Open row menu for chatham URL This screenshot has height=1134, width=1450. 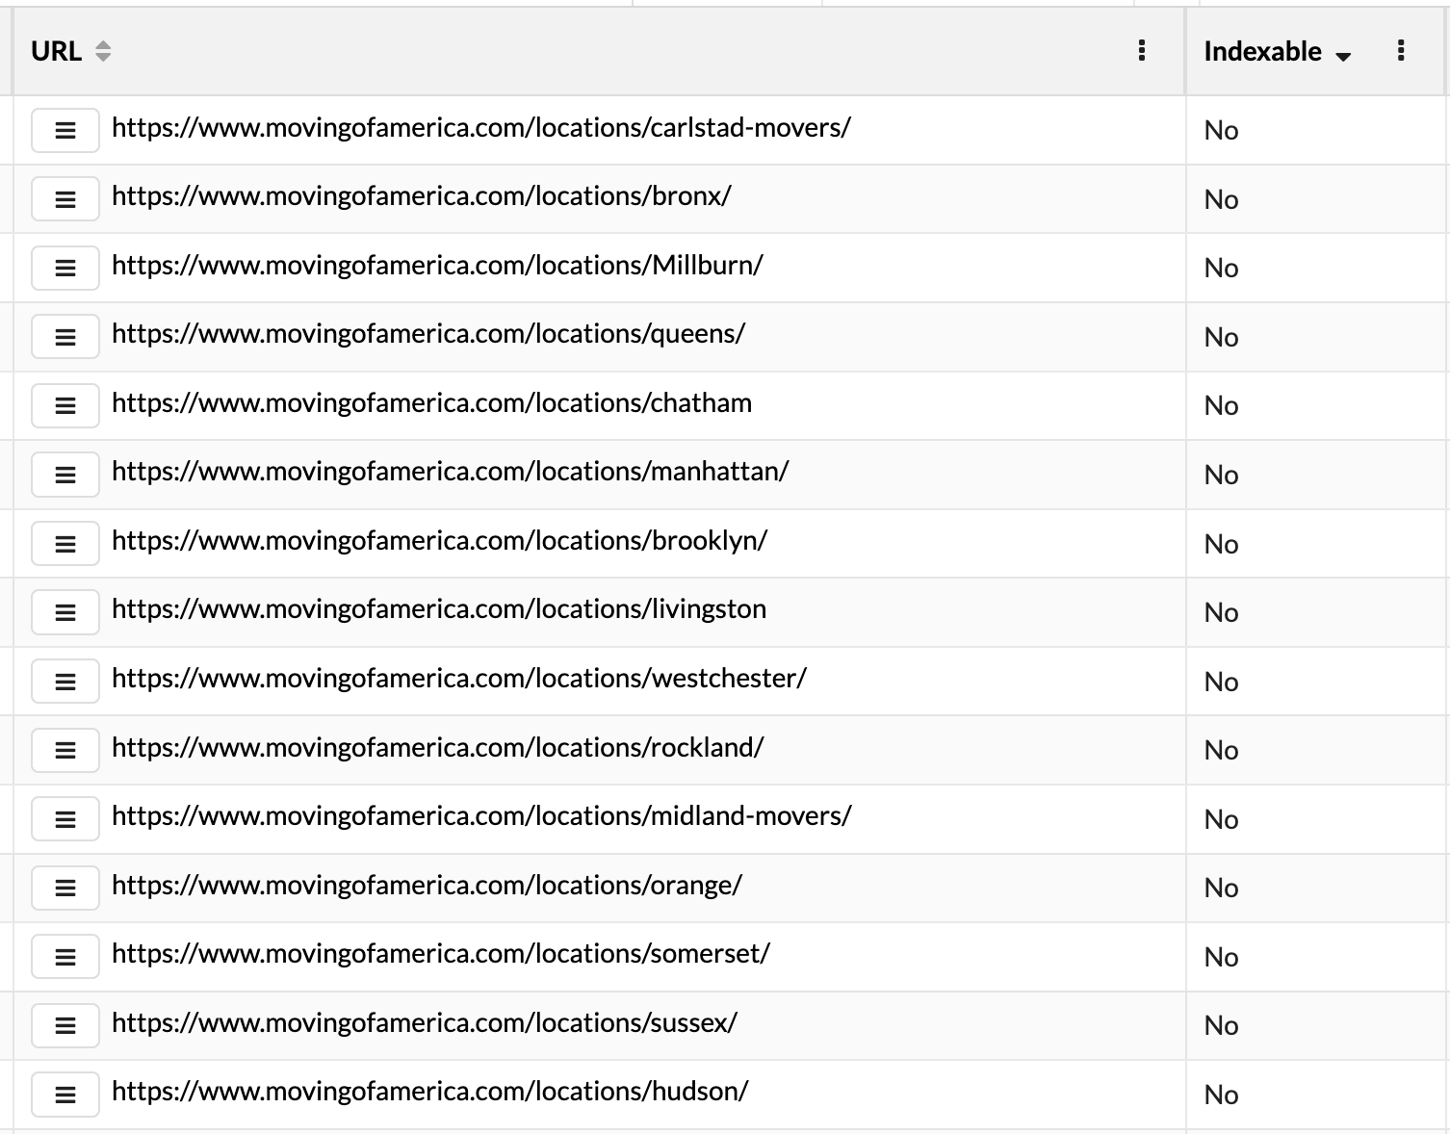coord(65,406)
